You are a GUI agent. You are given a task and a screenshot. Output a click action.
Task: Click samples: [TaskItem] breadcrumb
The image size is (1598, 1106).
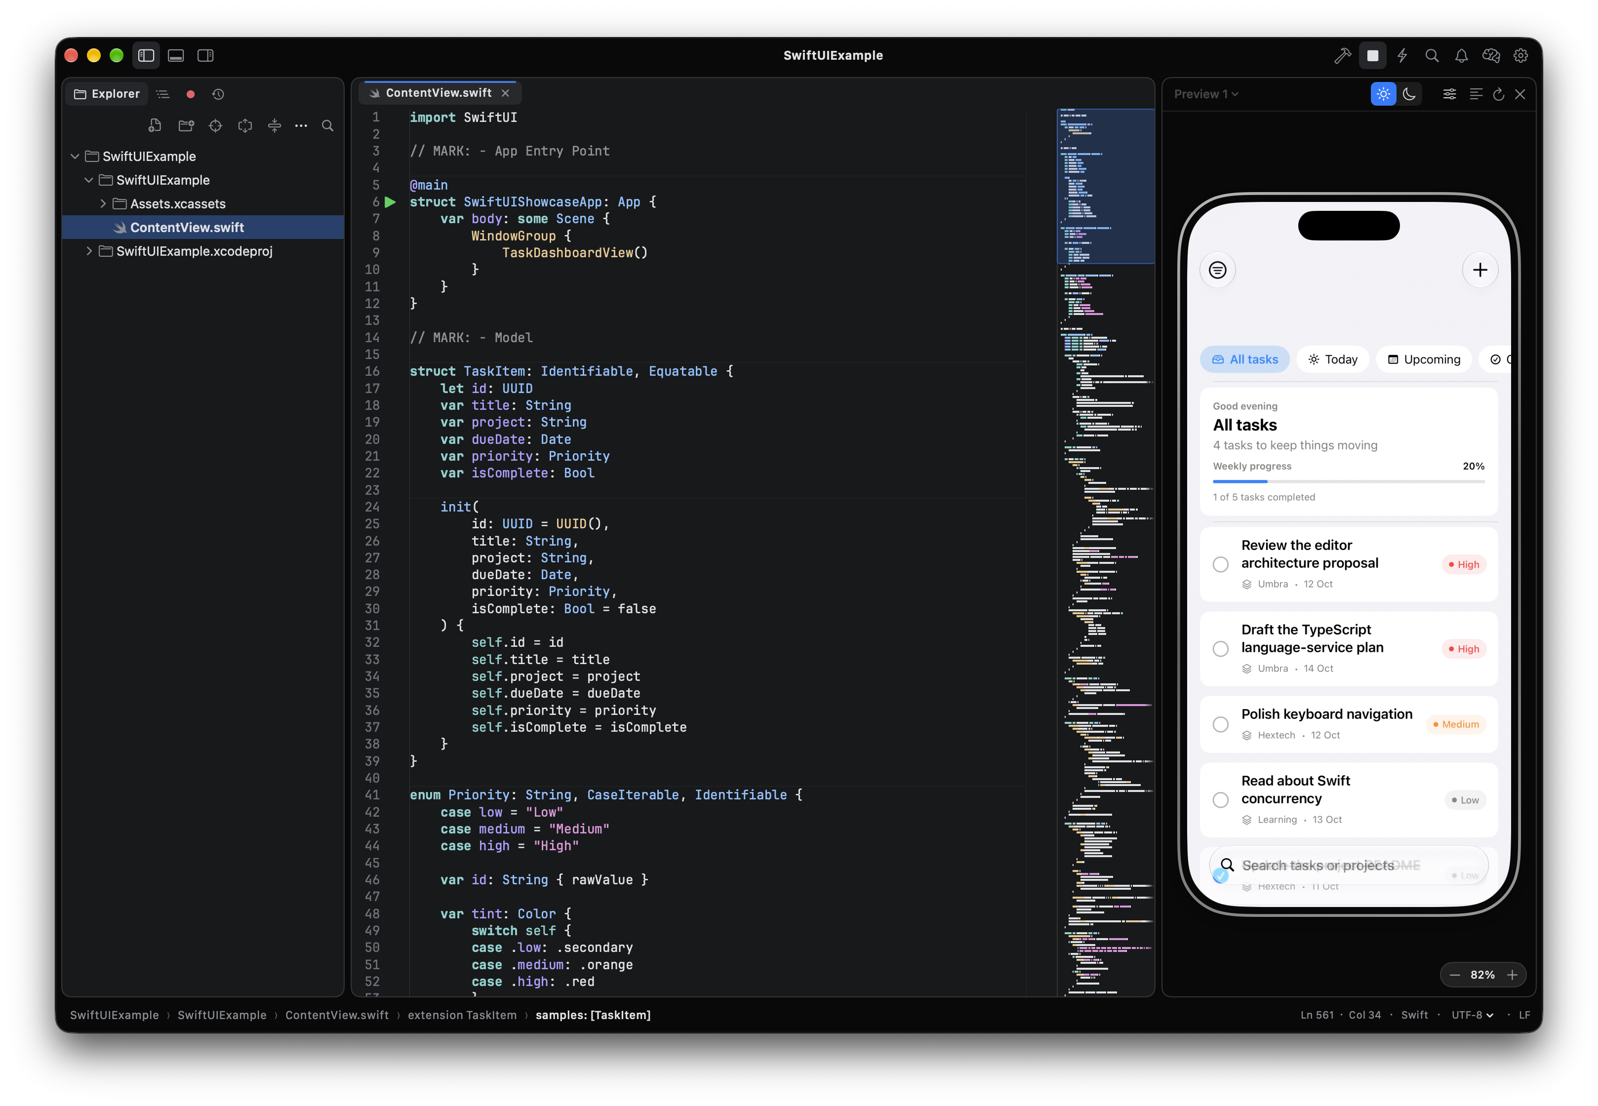(593, 1015)
